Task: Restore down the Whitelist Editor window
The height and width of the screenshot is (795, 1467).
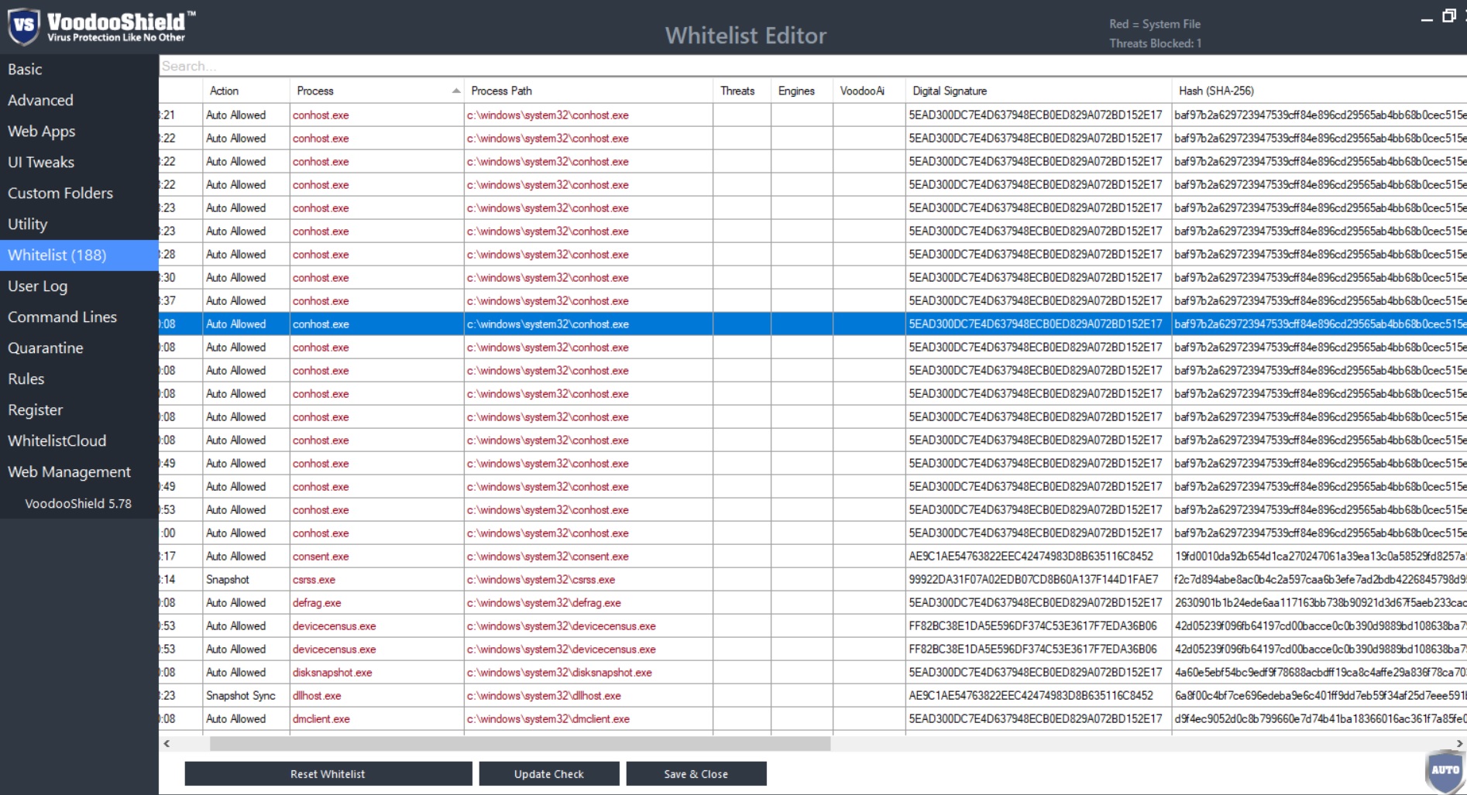Action: pos(1449,16)
